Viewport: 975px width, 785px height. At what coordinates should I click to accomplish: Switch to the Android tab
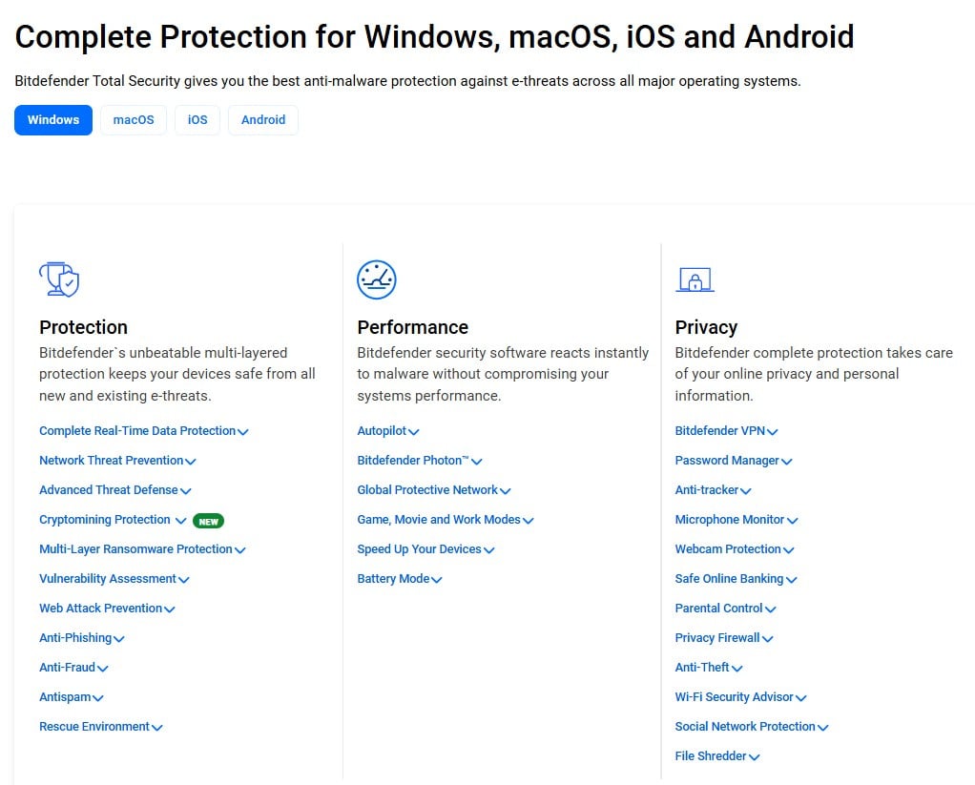coord(263,120)
